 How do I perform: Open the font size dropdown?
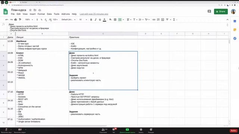pyautogui.click(x=83, y=20)
